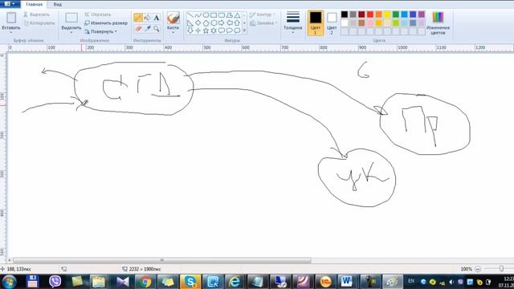Open the Контур outline dropdown

(x=263, y=14)
